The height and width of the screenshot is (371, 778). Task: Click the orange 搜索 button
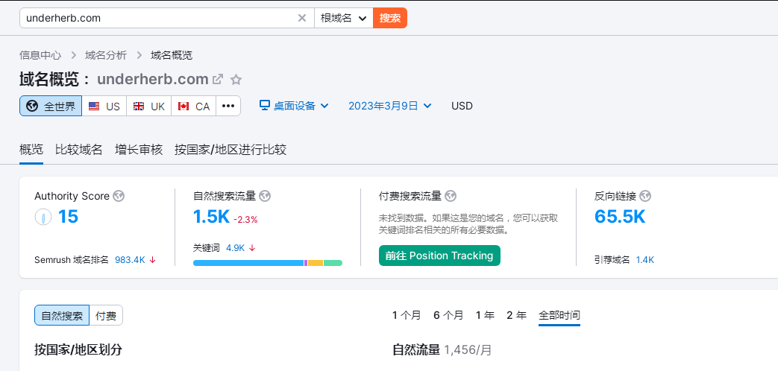tap(390, 18)
